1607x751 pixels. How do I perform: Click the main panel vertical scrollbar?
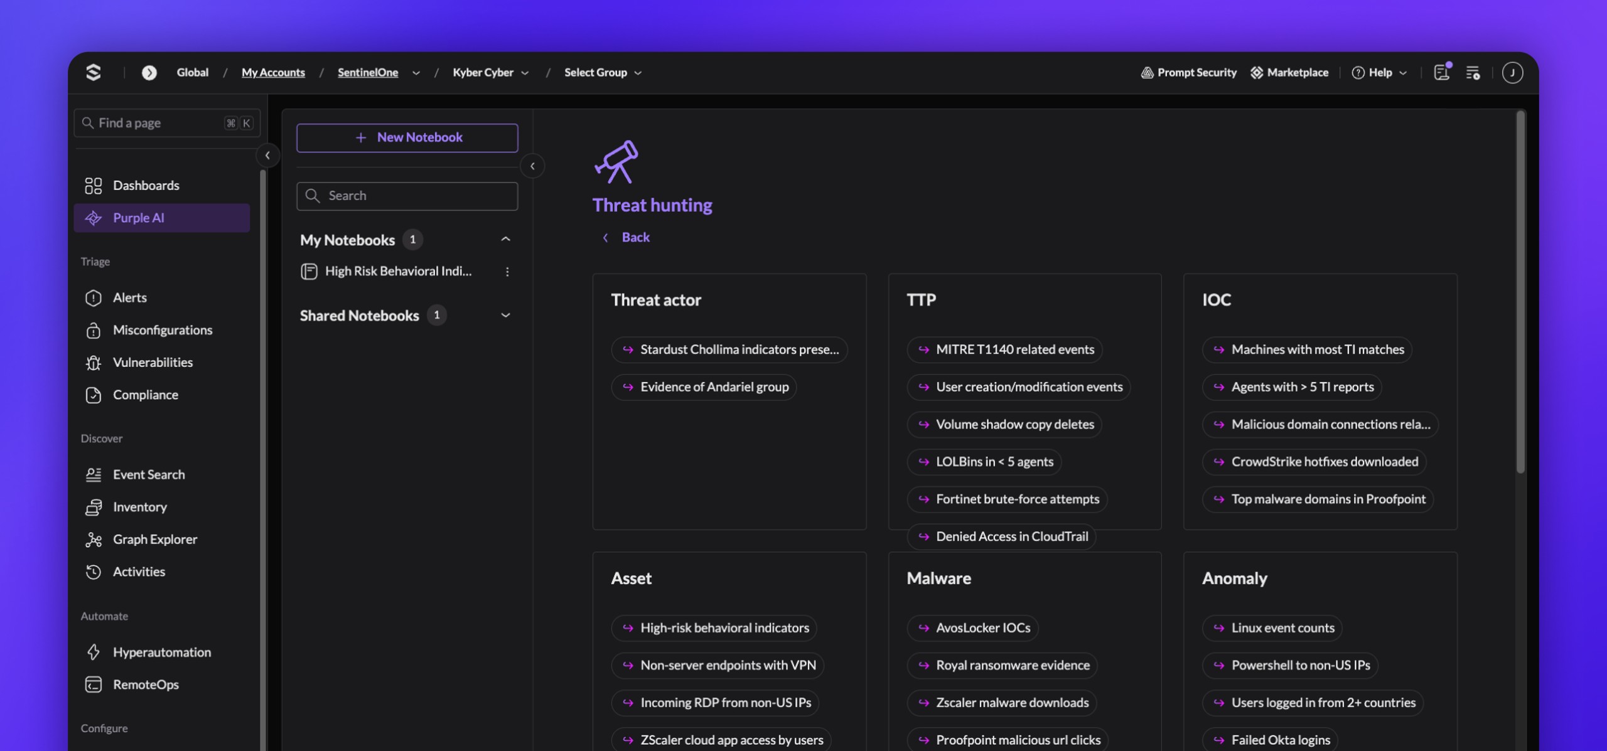coord(1520,292)
